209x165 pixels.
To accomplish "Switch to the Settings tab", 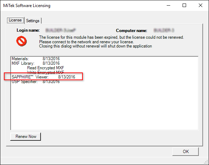I will [x=33, y=21].
